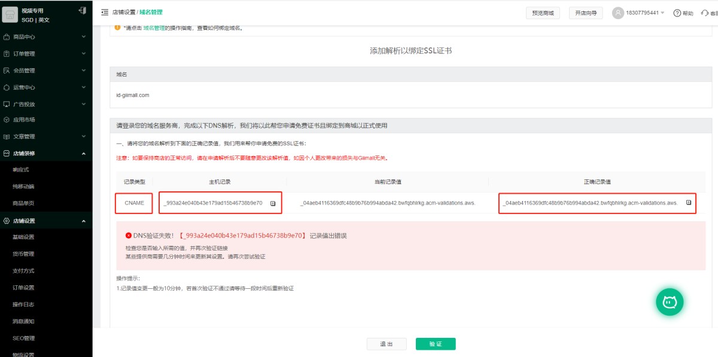Expand the 商品中心 sidebar menu
Screen dimensions: 718x357
click(x=46, y=37)
